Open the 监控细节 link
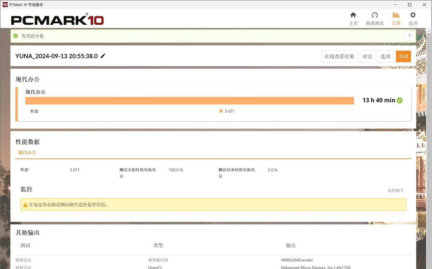Image resolution: width=432 pixels, height=269 pixels. click(396, 190)
